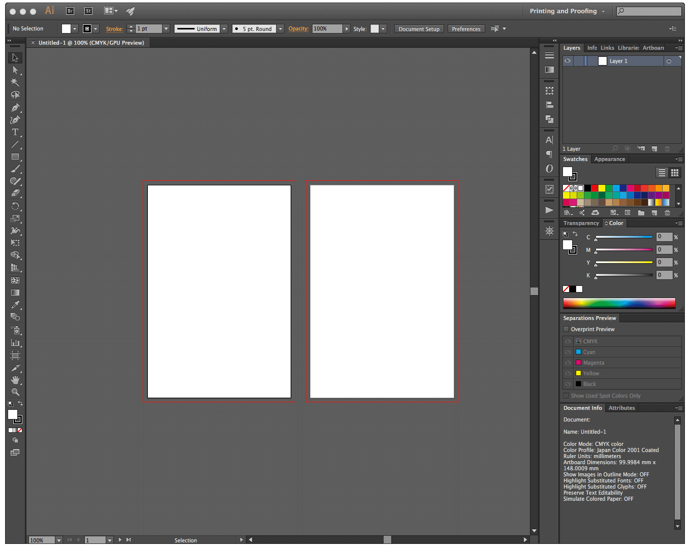The width and height of the screenshot is (690, 549).
Task: Click the CMYK color spectrum bar
Action: tap(619, 303)
